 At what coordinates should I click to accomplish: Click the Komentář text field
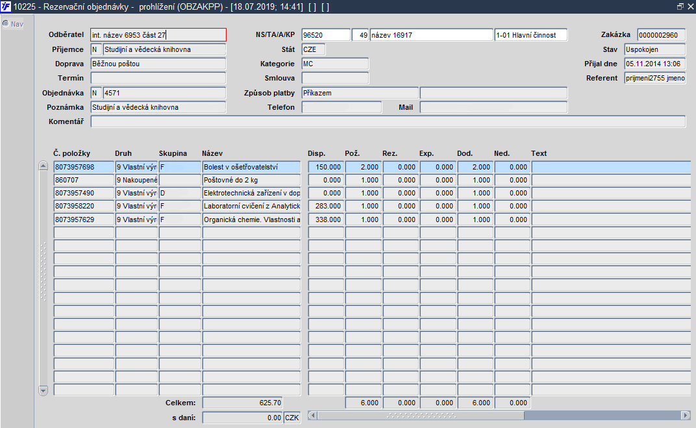[388, 121]
